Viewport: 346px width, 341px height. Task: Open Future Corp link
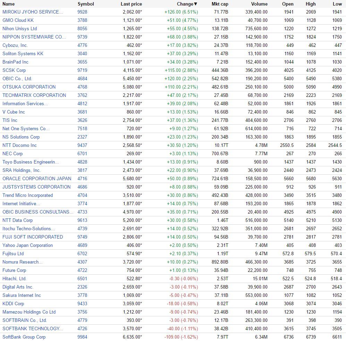click(x=14, y=270)
